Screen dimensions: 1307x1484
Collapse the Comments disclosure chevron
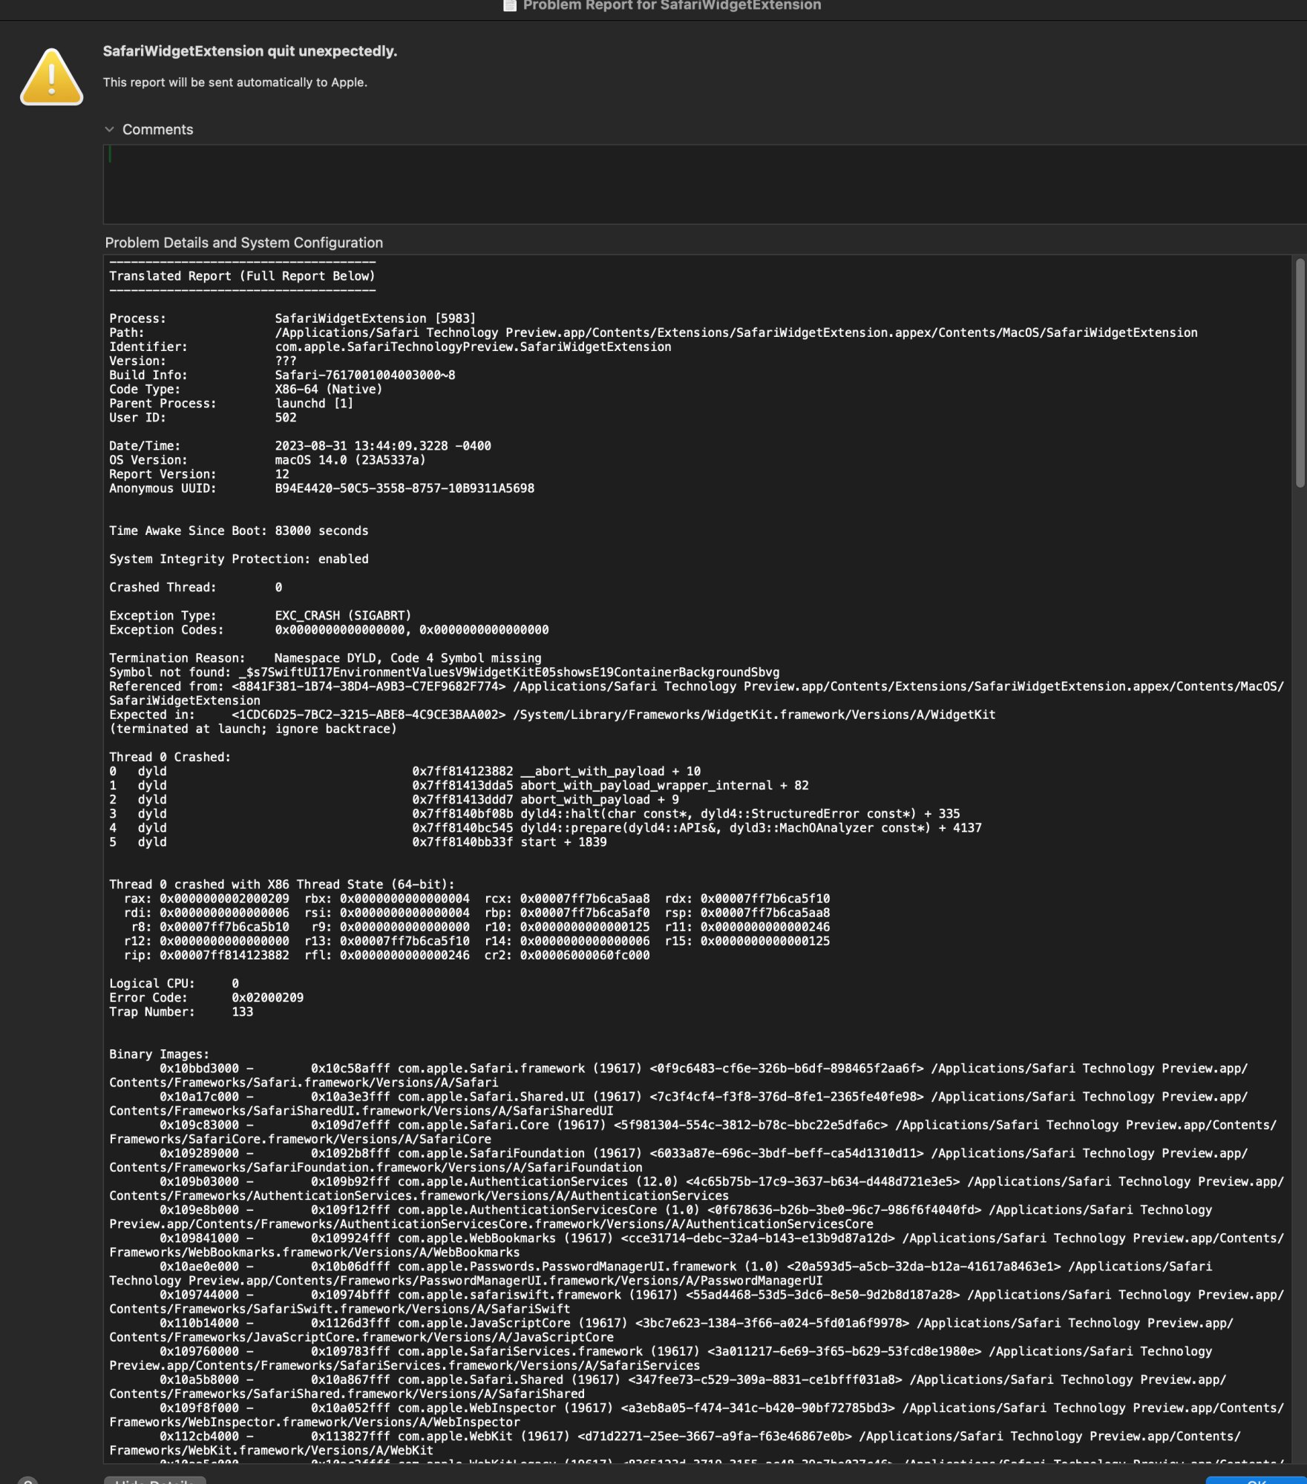coord(109,129)
